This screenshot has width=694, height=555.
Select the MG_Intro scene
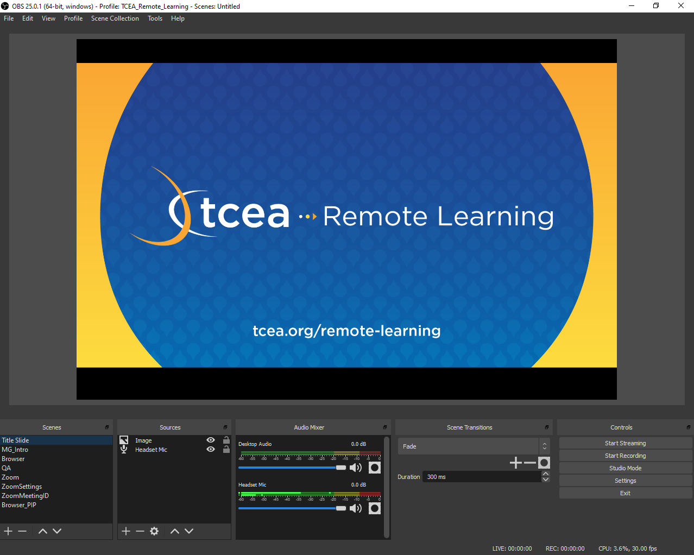(x=56, y=450)
